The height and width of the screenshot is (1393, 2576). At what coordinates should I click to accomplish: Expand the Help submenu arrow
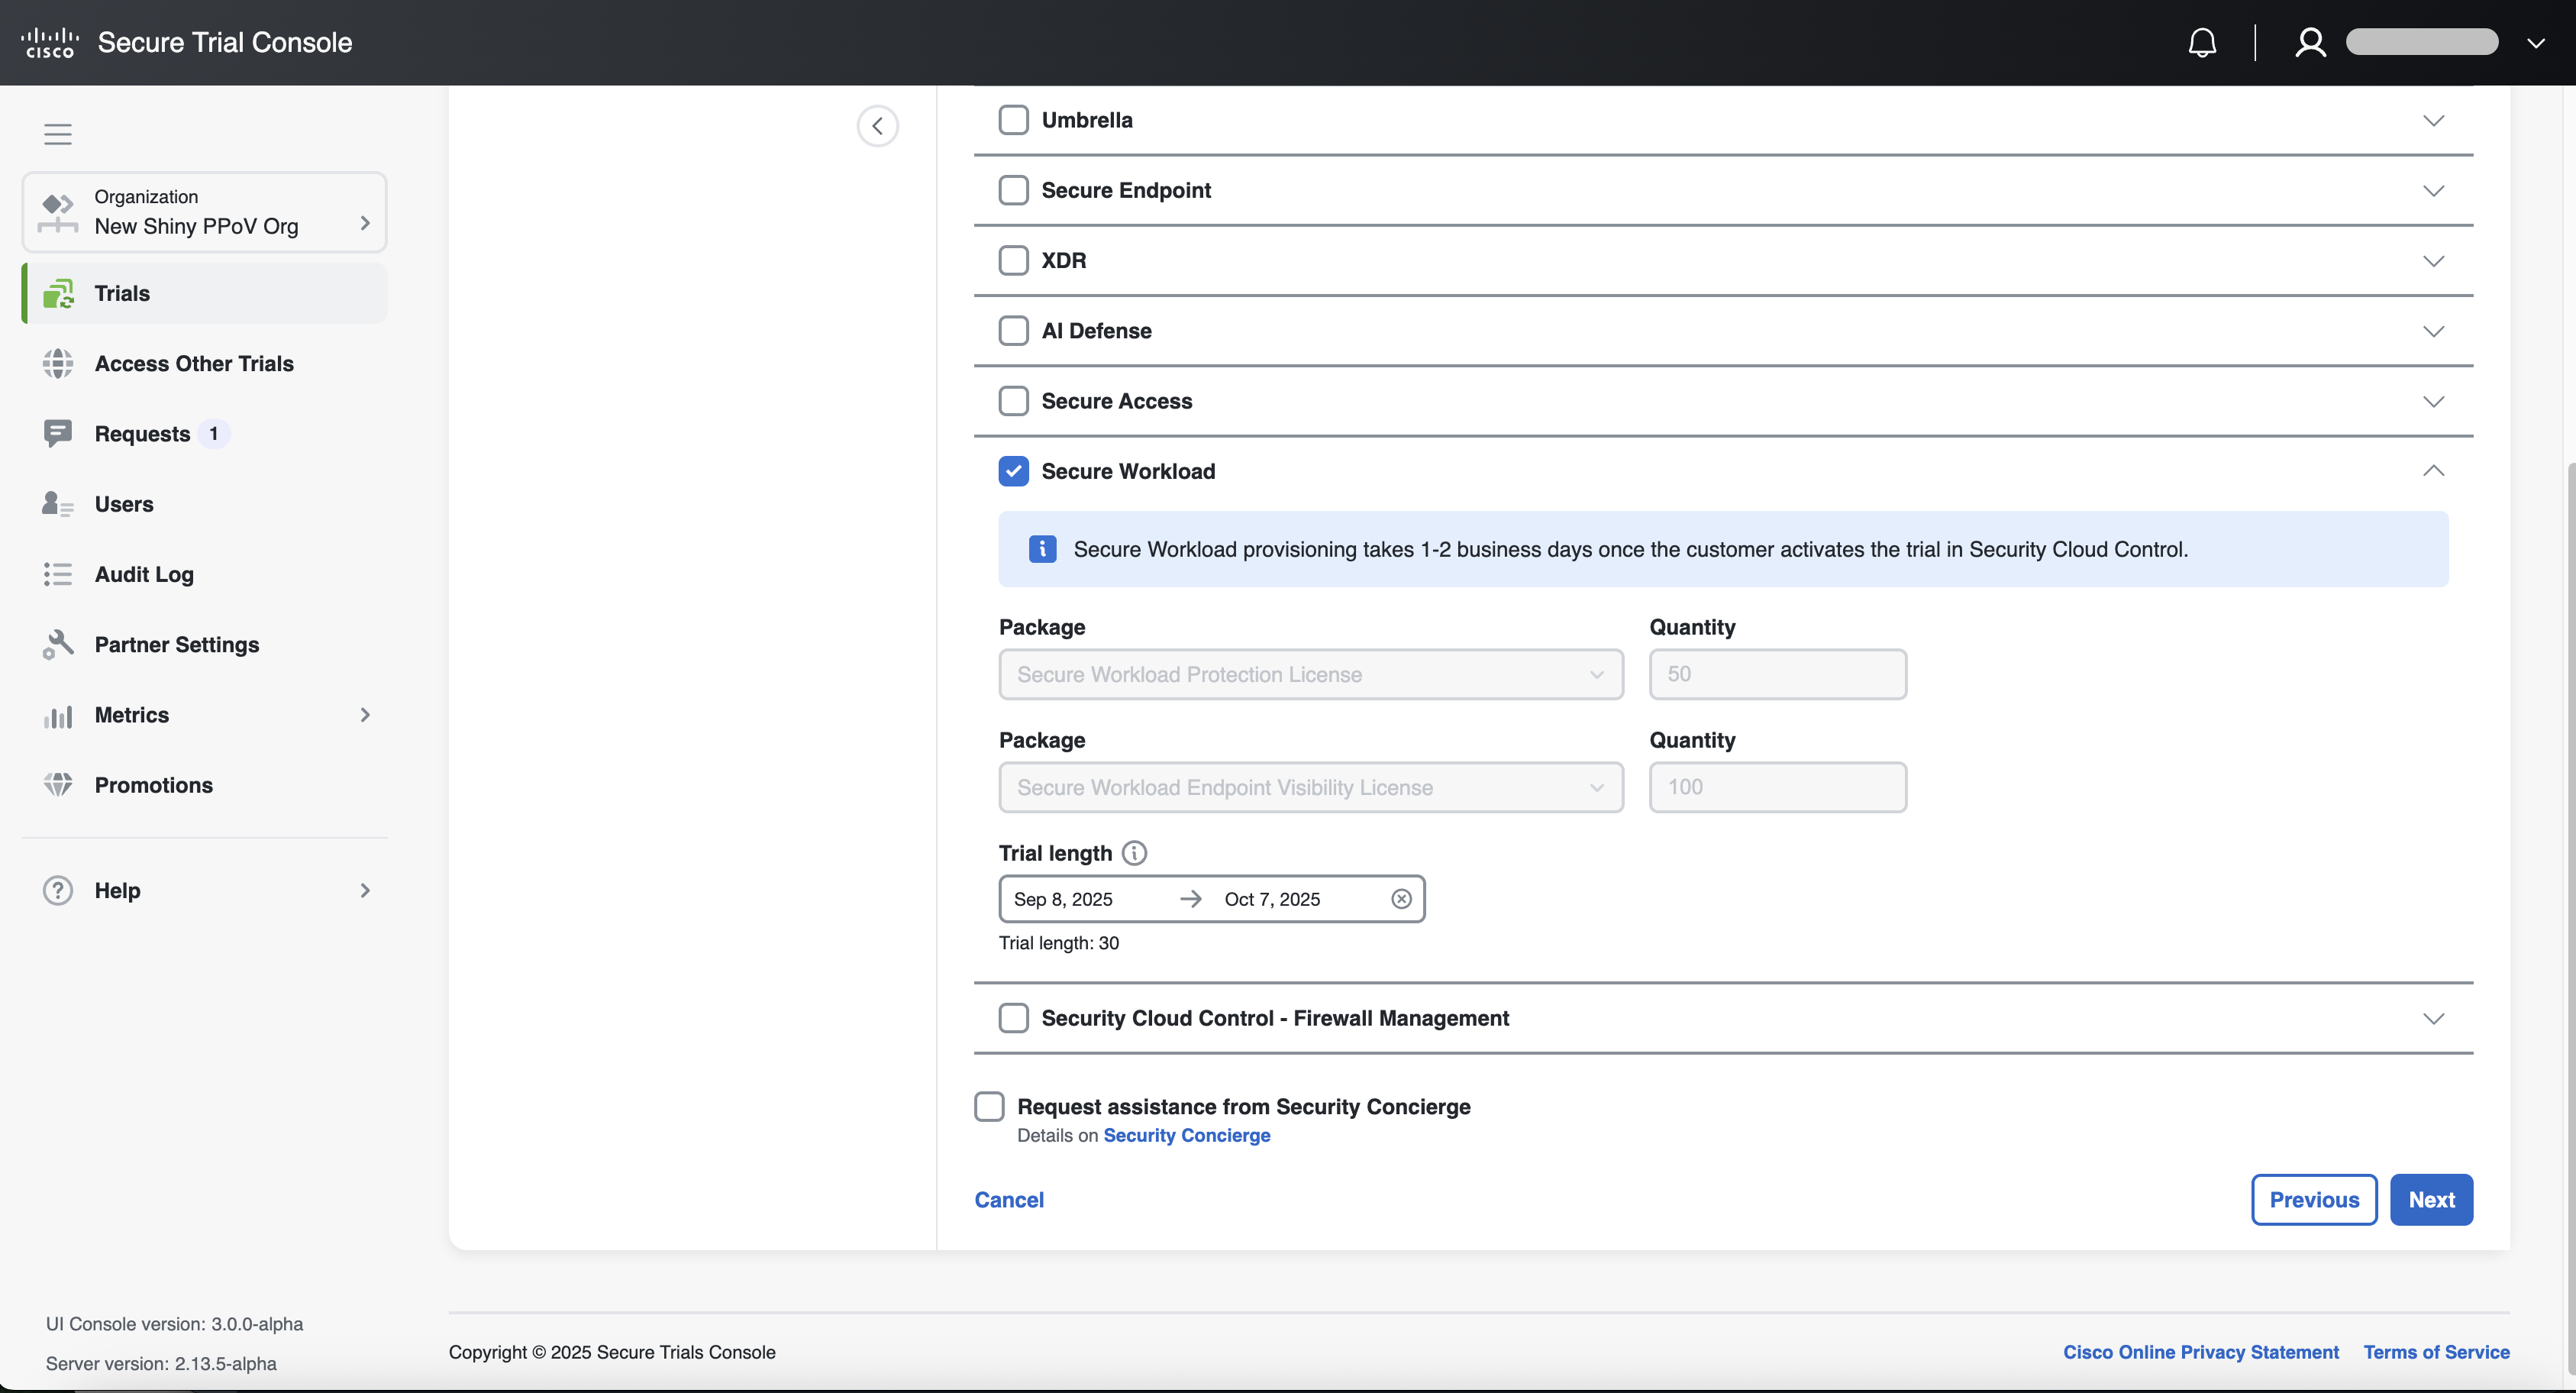pyautogui.click(x=365, y=890)
